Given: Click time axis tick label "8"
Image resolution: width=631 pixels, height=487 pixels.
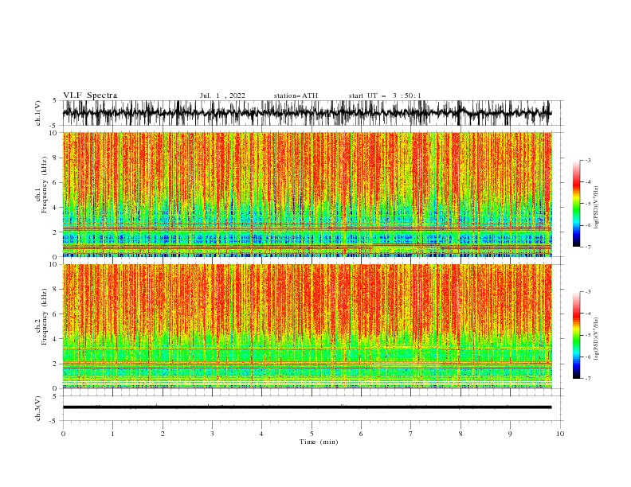Looking at the screenshot, I should click(x=461, y=434).
